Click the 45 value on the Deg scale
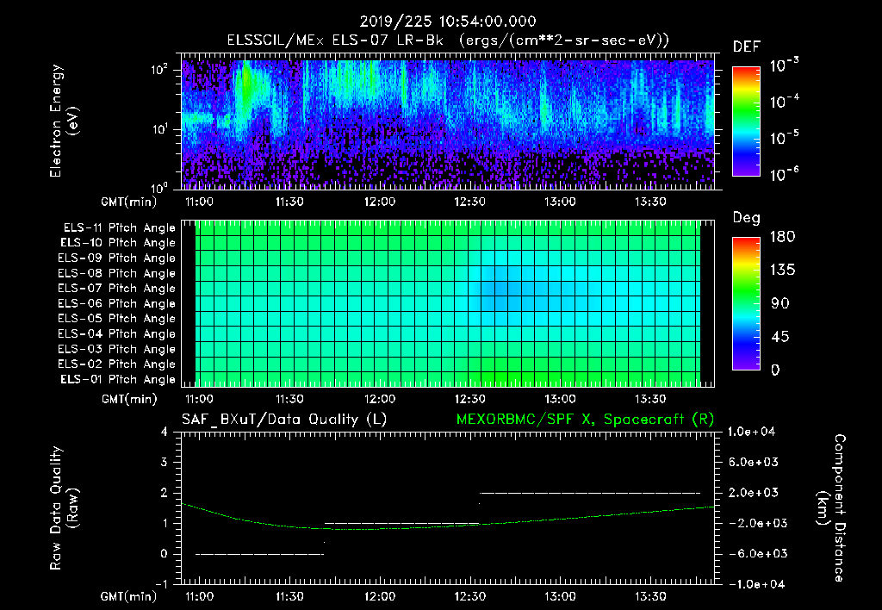The height and width of the screenshot is (610, 882). click(780, 337)
